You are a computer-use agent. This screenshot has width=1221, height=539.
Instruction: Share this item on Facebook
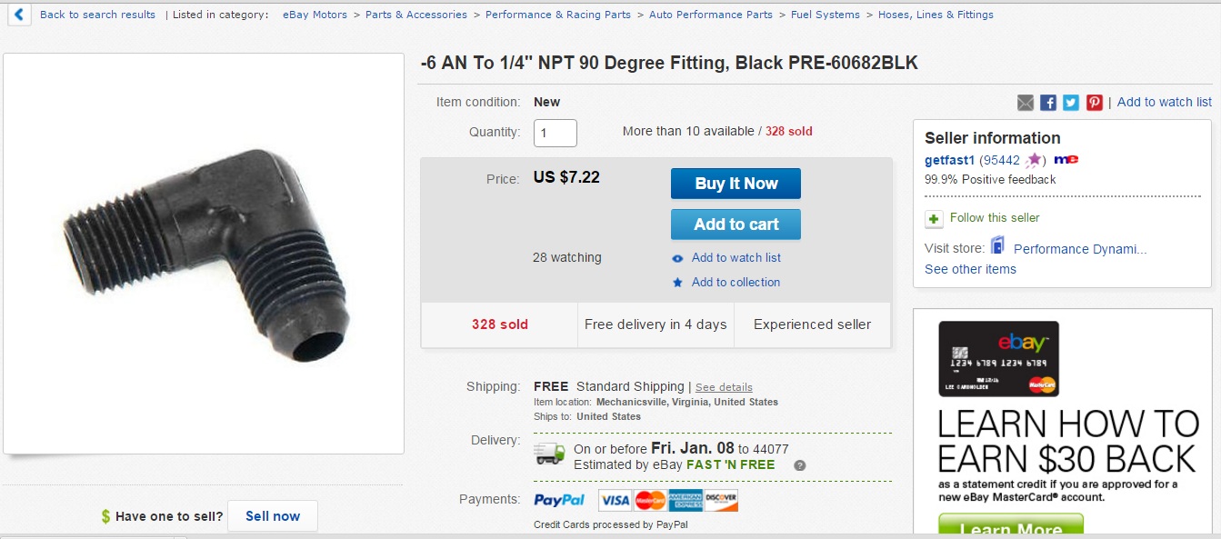tap(1048, 103)
